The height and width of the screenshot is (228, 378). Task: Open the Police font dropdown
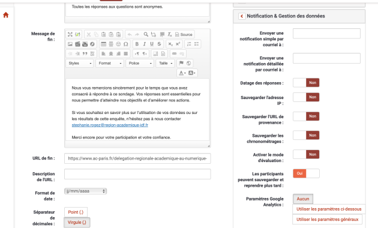click(140, 63)
